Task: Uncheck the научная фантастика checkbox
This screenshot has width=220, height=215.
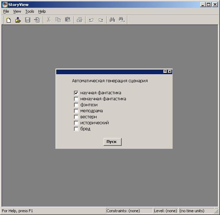Action: click(76, 93)
